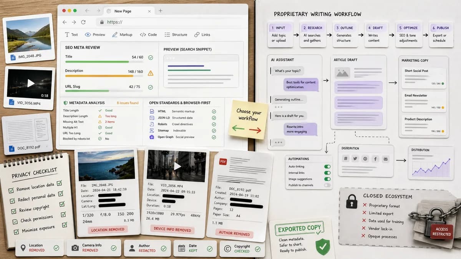Click the email envelope icon in Distribution
The width and height of the screenshot is (461, 259).
tap(386, 158)
